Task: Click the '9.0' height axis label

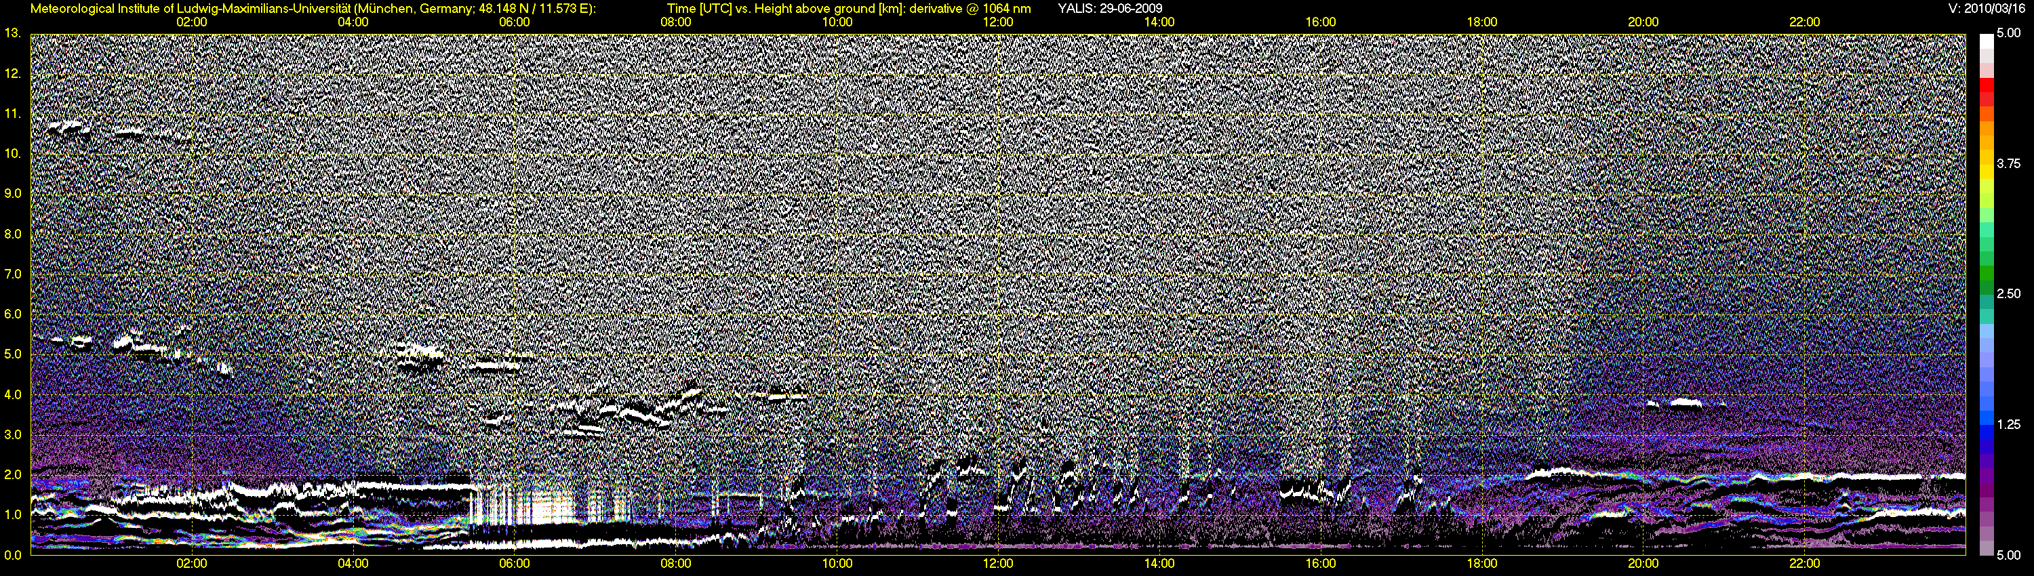Action: click(x=12, y=193)
